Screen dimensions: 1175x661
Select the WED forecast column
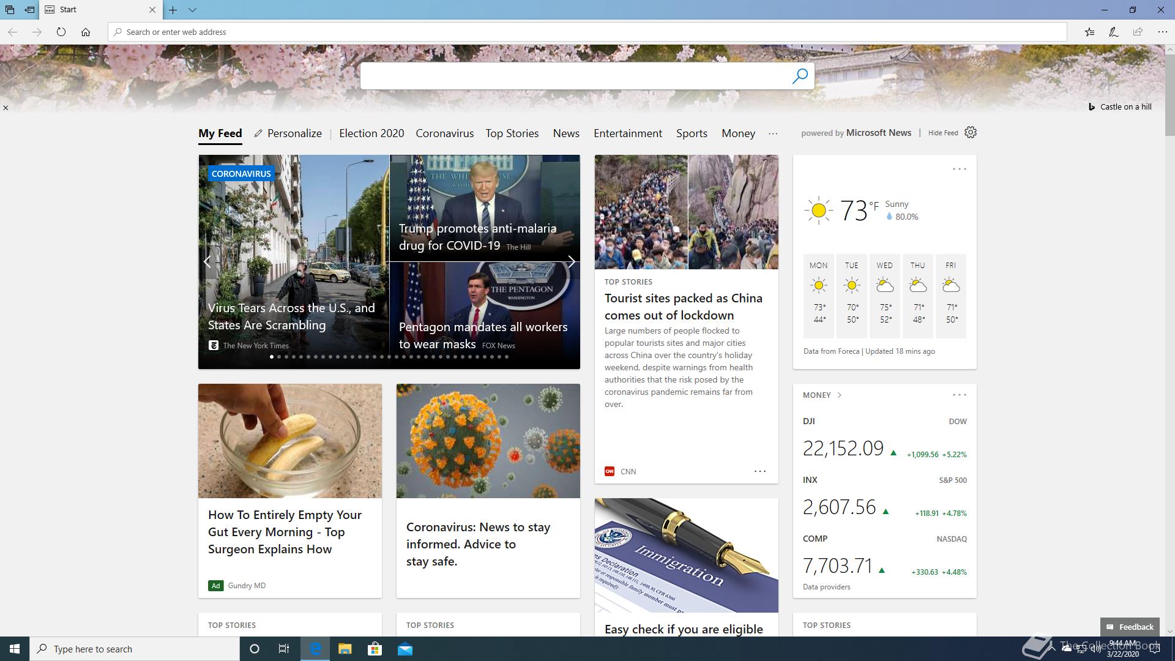885,296
